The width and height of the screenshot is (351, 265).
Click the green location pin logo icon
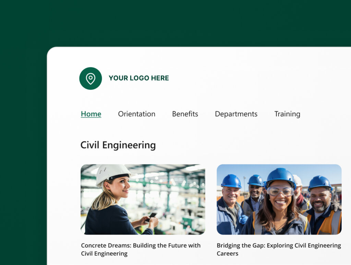90,78
